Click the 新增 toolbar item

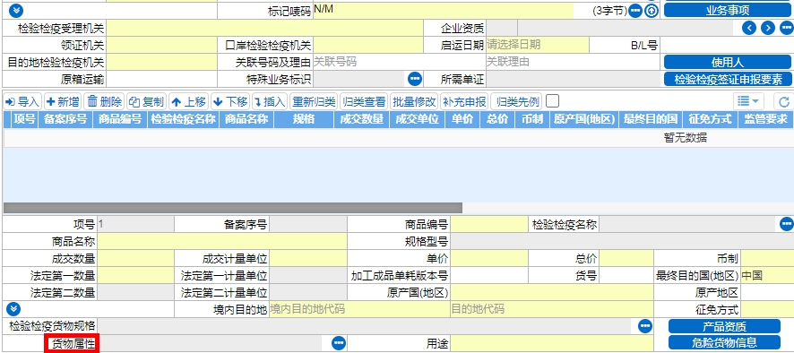click(x=63, y=102)
